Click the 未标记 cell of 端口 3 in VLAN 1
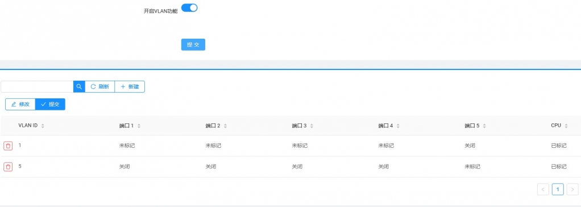Viewport: 581px width, 207px height. pos(300,146)
